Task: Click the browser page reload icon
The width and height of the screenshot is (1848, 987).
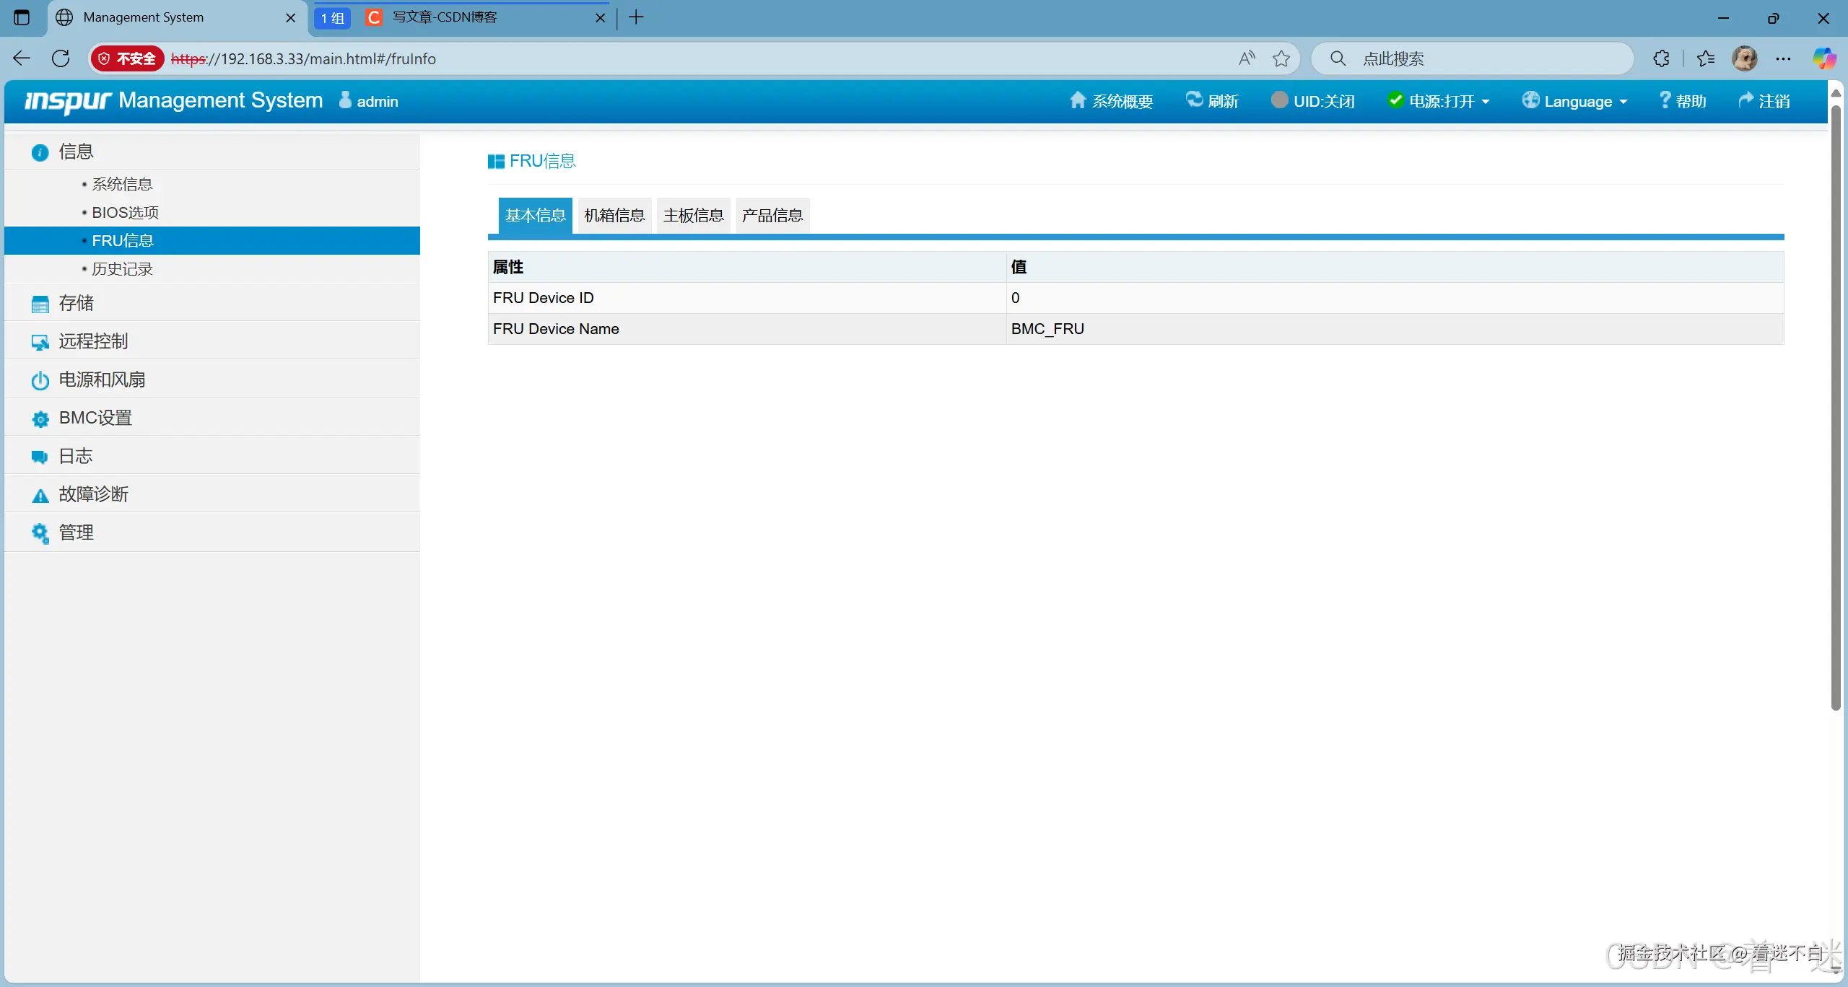Action: tap(61, 58)
